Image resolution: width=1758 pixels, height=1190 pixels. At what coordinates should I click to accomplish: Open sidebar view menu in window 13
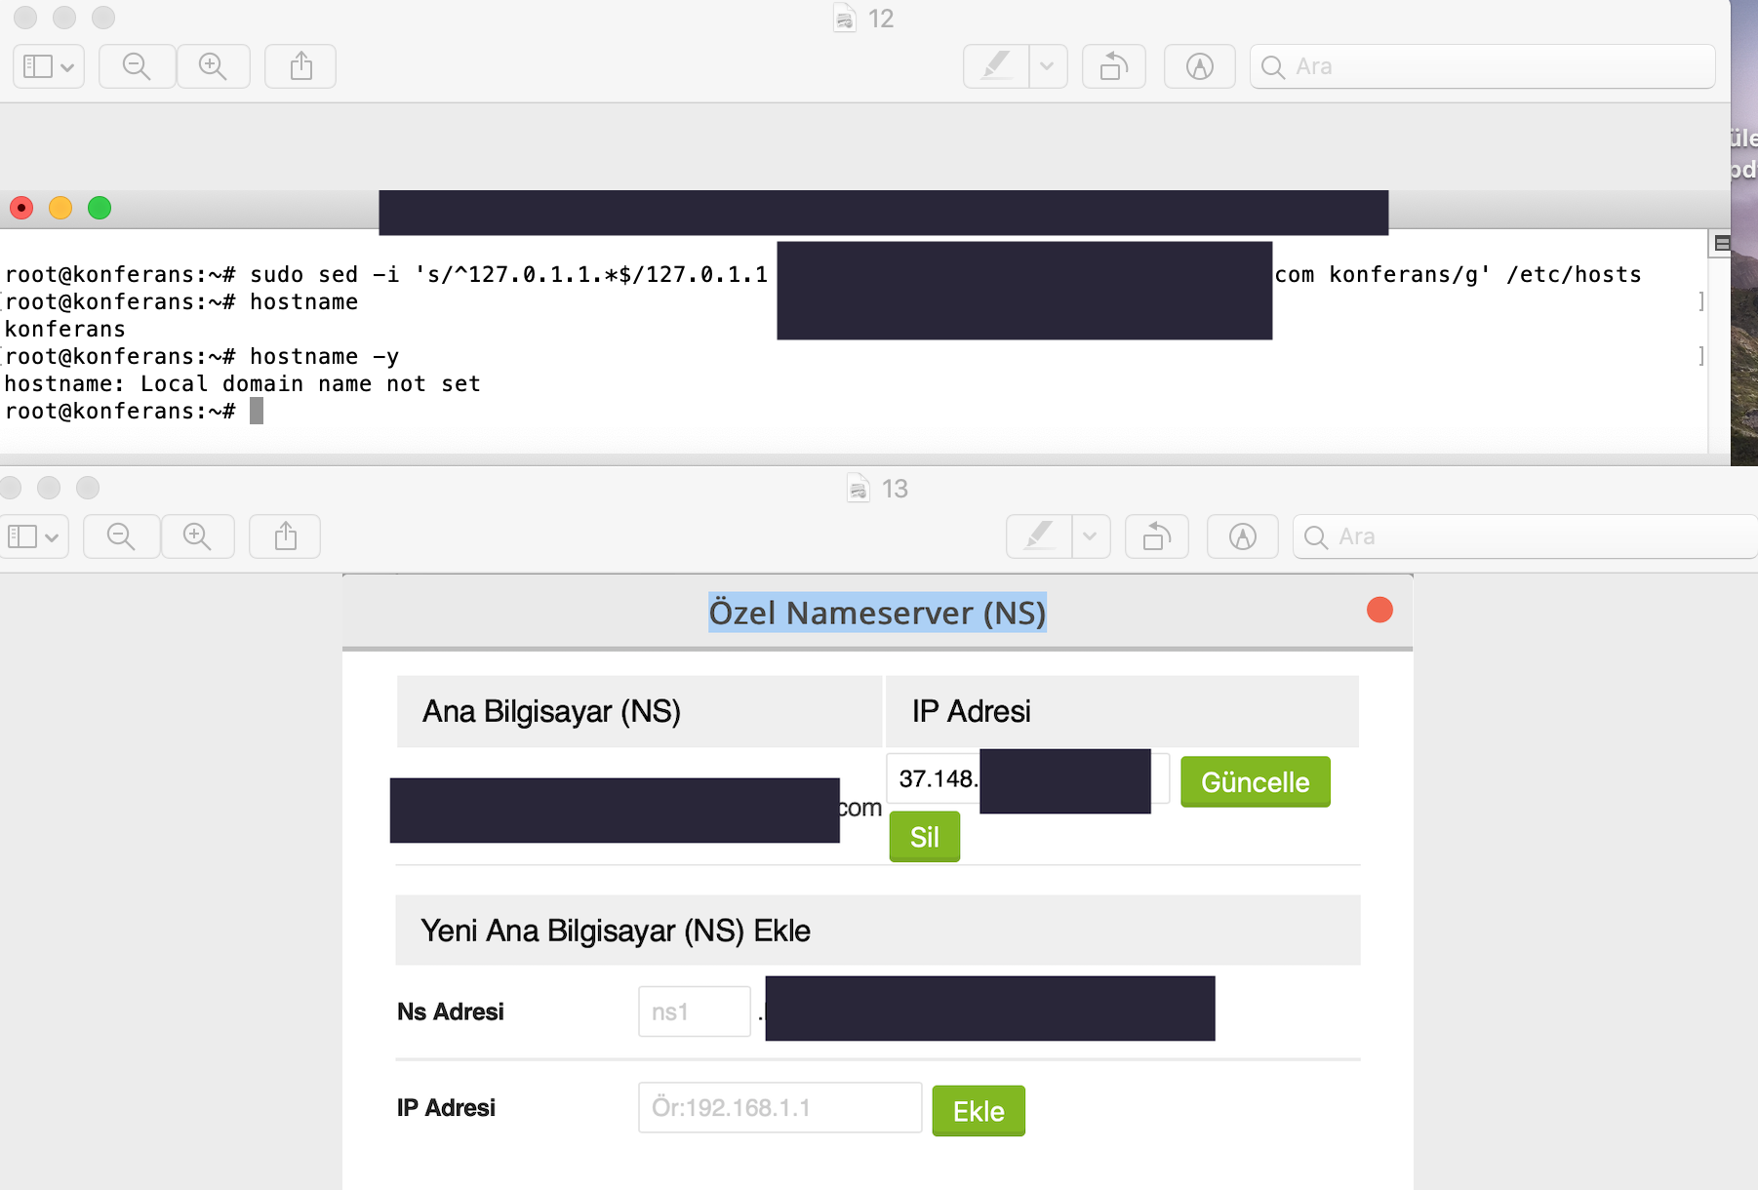click(33, 536)
